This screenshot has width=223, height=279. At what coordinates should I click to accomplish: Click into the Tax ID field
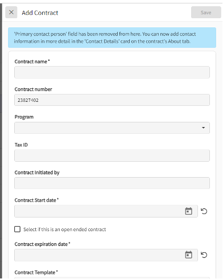click(112, 155)
